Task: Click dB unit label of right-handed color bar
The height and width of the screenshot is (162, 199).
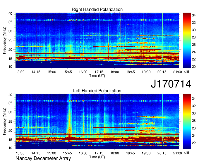Action: point(187,72)
